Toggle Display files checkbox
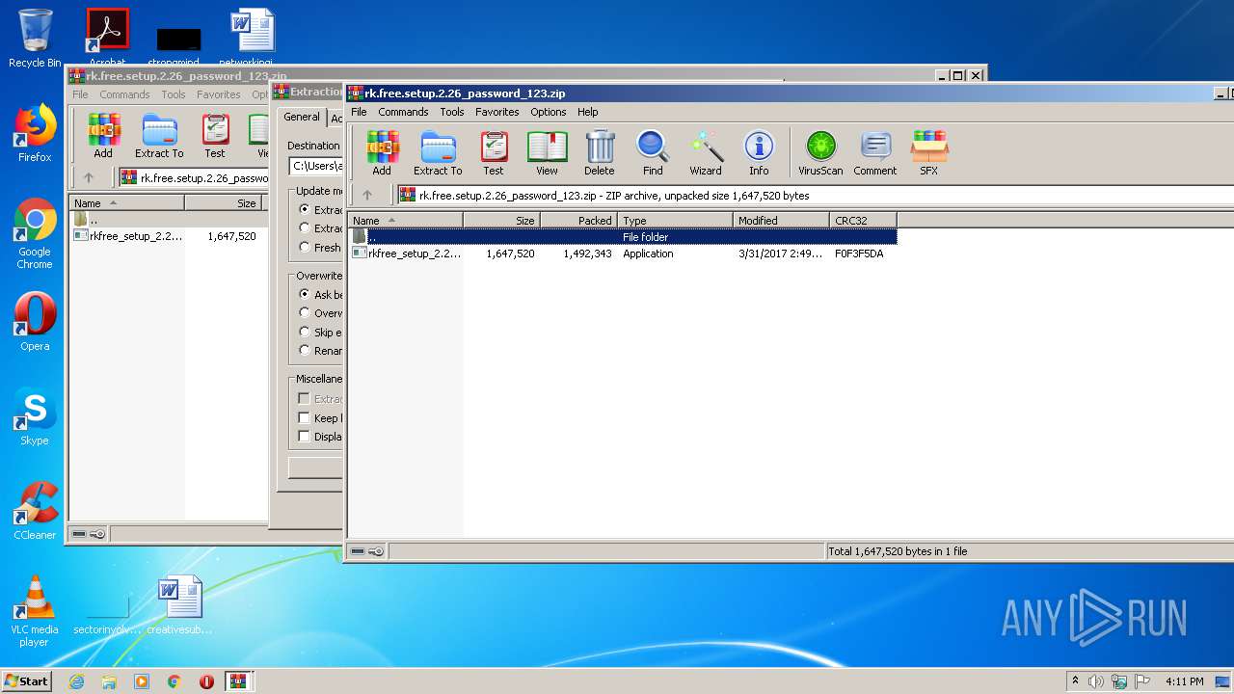 tap(305, 436)
